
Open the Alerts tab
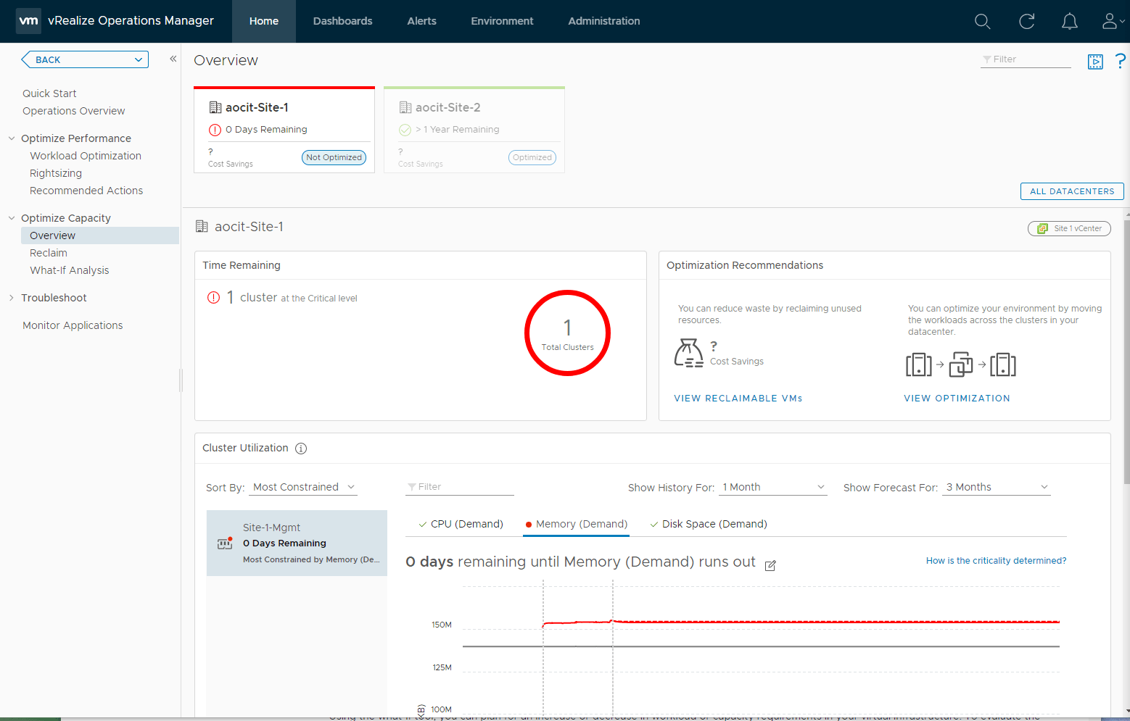pos(422,22)
